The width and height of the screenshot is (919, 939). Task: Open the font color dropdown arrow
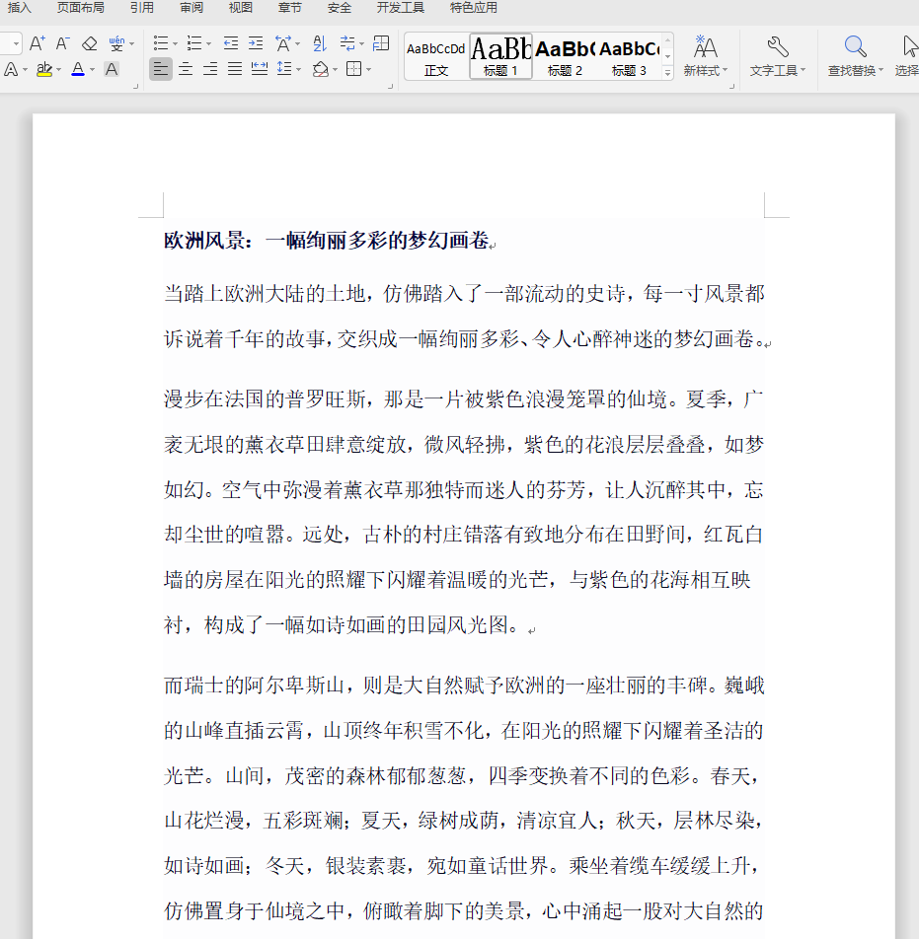tap(90, 68)
